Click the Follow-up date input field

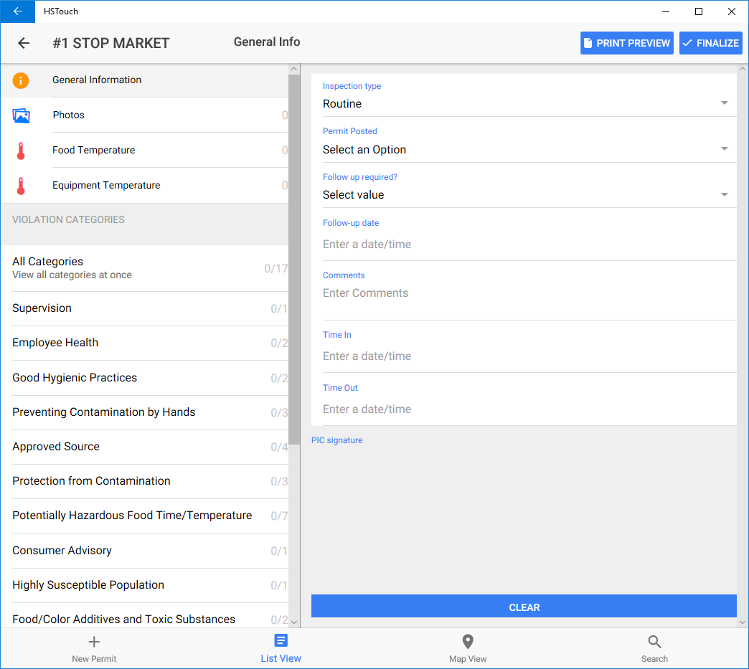529,245
